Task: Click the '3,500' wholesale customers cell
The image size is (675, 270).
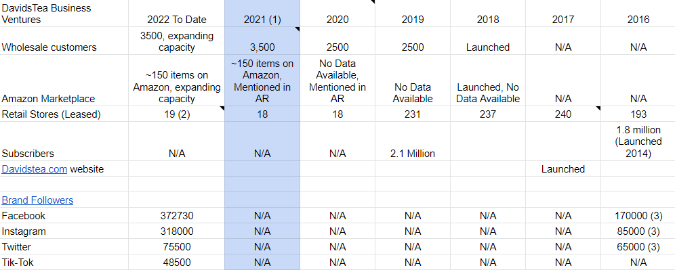Action: point(262,41)
